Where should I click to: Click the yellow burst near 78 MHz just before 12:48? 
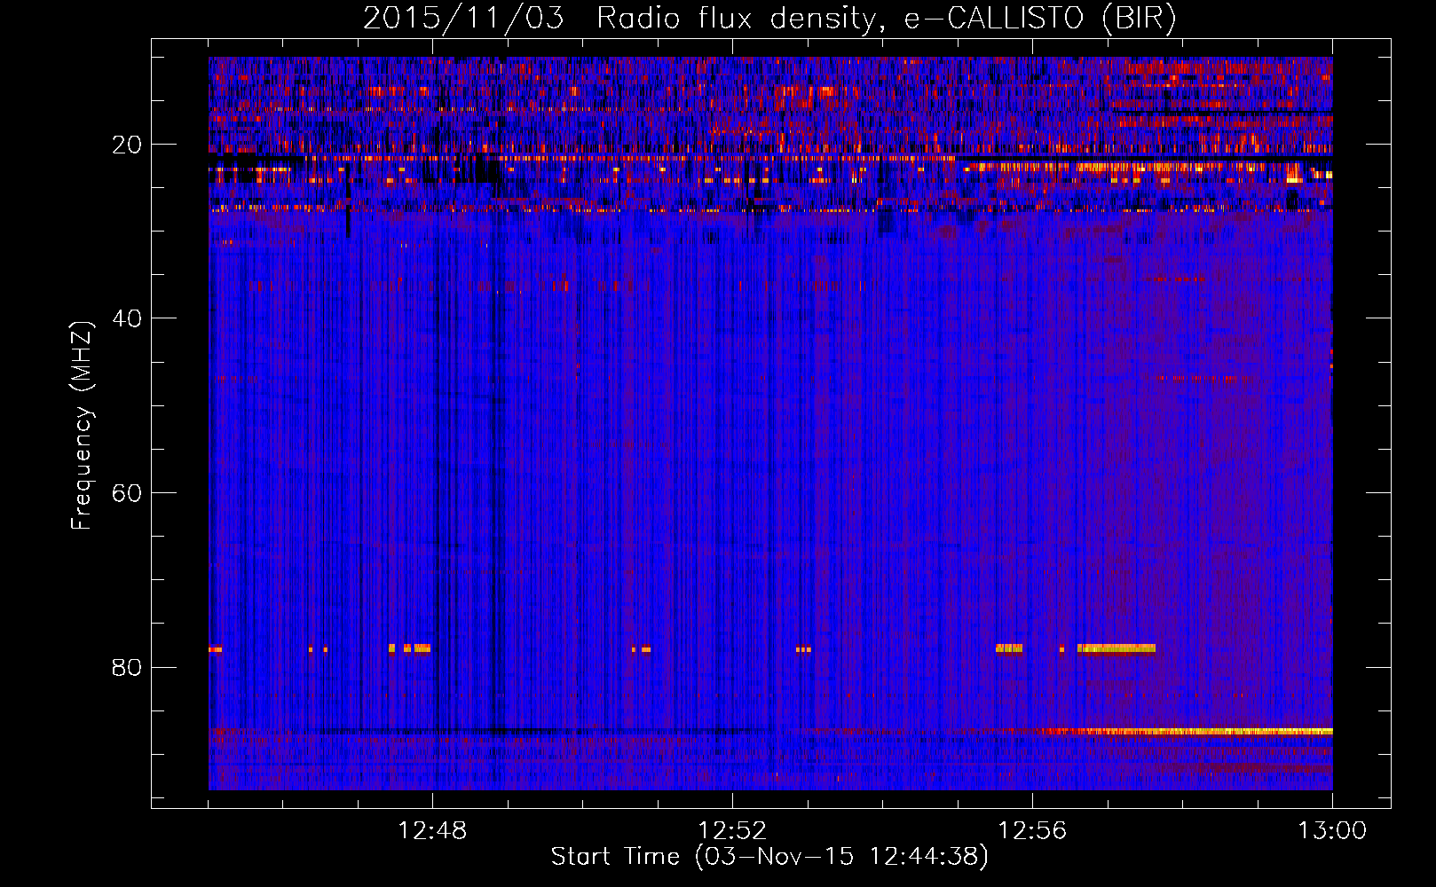coord(415,648)
